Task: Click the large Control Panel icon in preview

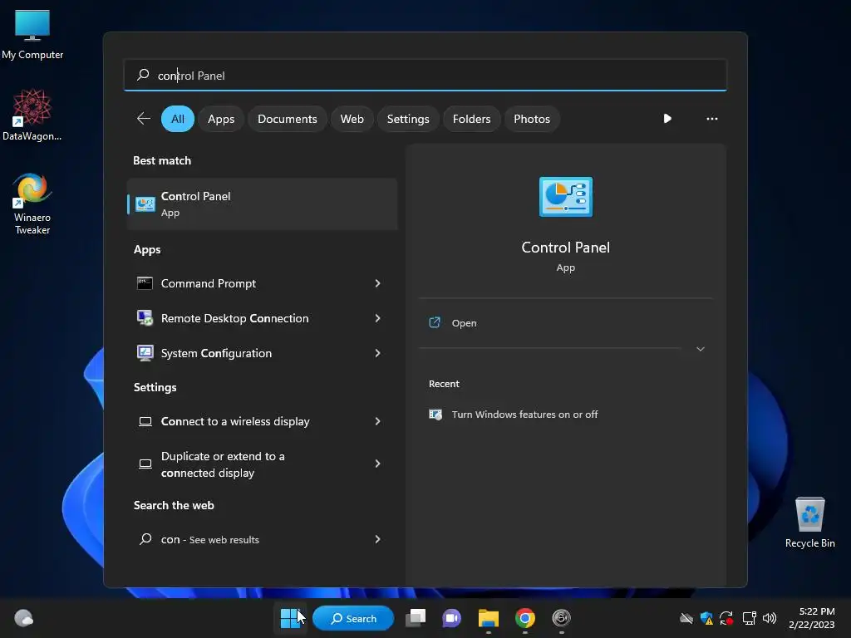Action: tap(565, 196)
